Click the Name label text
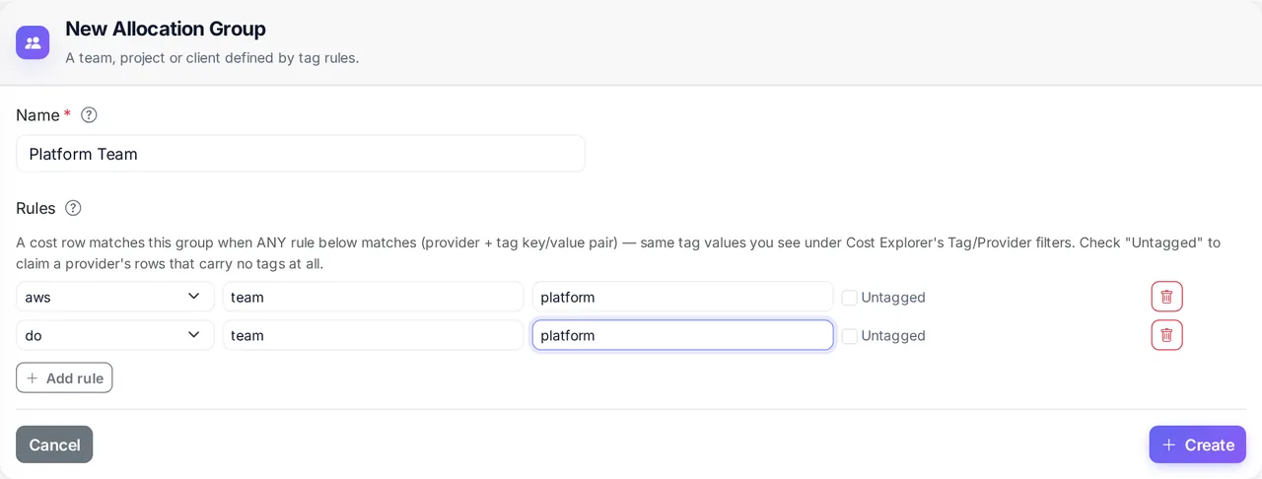This screenshot has width=1262, height=479. [37, 115]
